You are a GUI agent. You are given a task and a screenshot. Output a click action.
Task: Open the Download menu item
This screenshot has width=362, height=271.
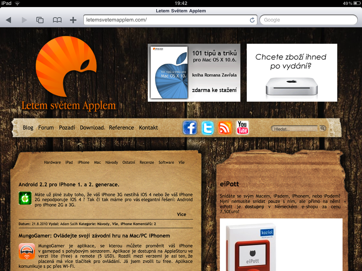[x=92, y=127]
